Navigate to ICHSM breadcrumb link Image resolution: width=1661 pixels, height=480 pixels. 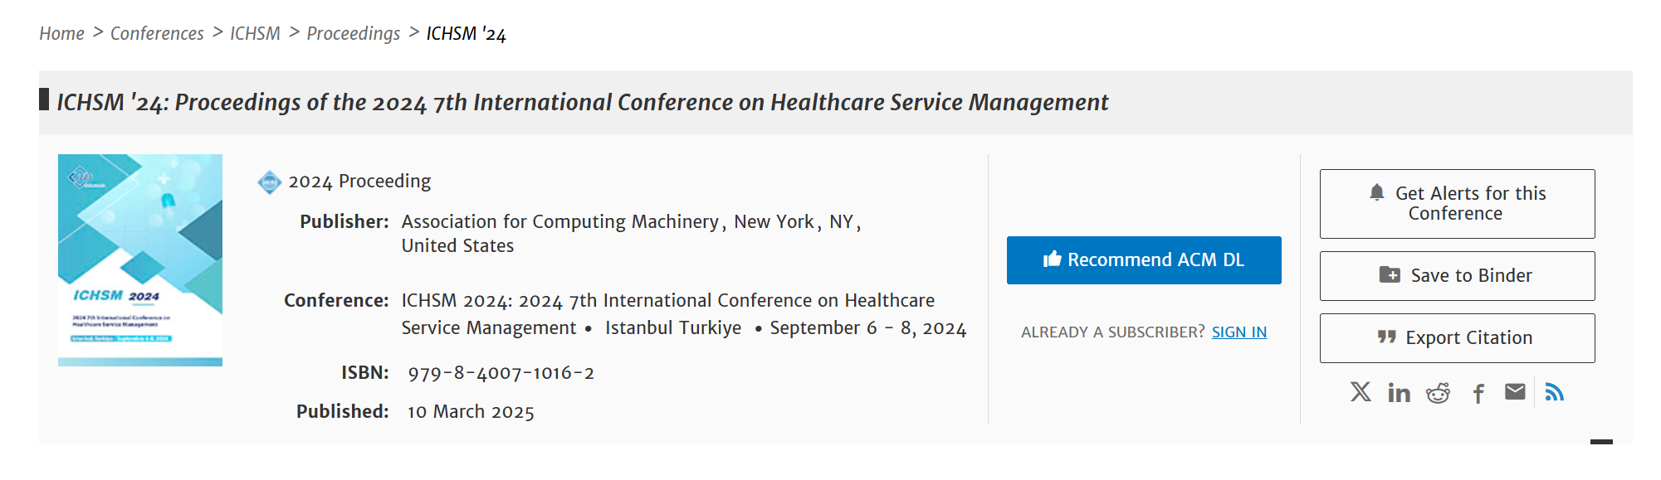[x=255, y=34]
